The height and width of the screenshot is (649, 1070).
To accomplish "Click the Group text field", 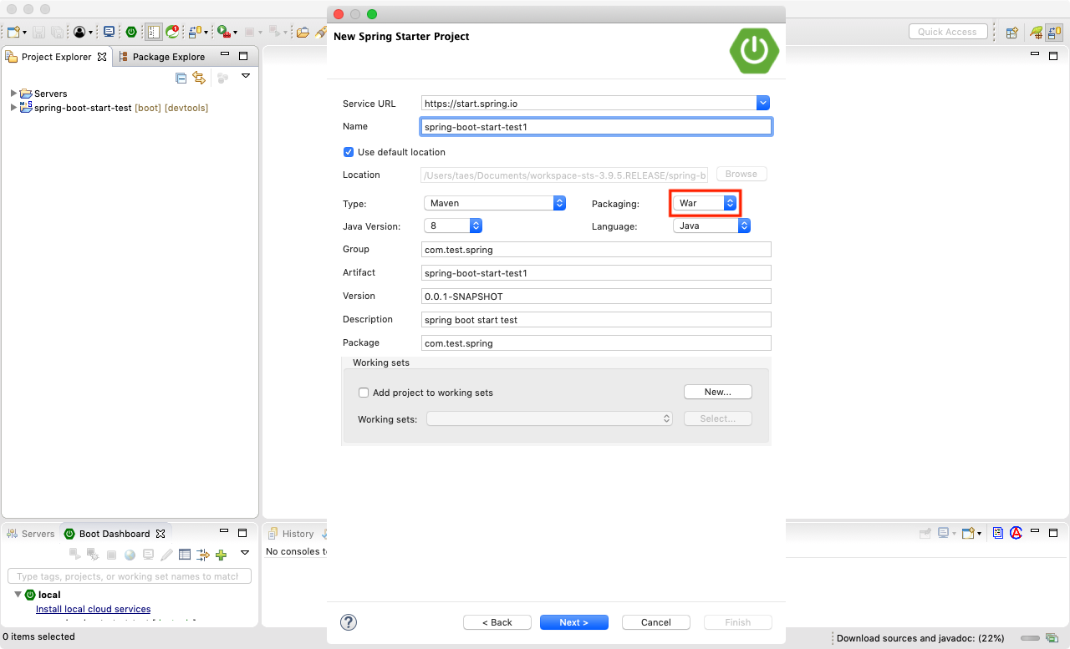I will tap(596, 250).
